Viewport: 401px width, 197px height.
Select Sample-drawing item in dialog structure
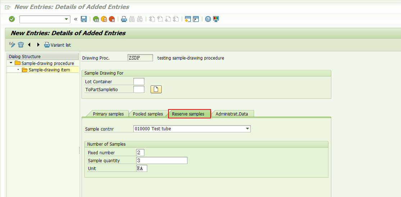tap(46, 70)
